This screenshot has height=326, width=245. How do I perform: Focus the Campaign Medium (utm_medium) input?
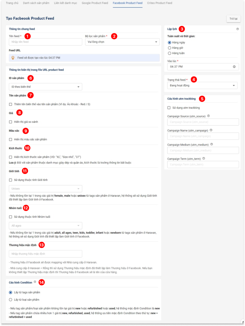coord(203,150)
